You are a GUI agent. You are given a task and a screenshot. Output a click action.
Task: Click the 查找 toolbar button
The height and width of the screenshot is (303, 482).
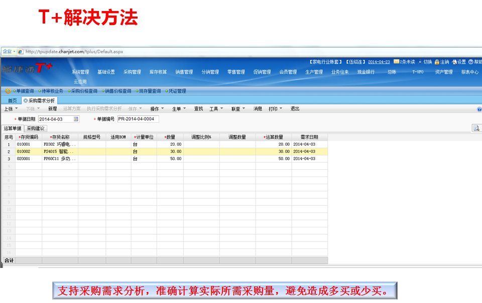pos(199,109)
